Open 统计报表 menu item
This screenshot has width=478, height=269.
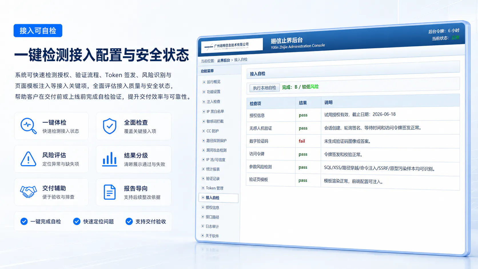coord(213,169)
